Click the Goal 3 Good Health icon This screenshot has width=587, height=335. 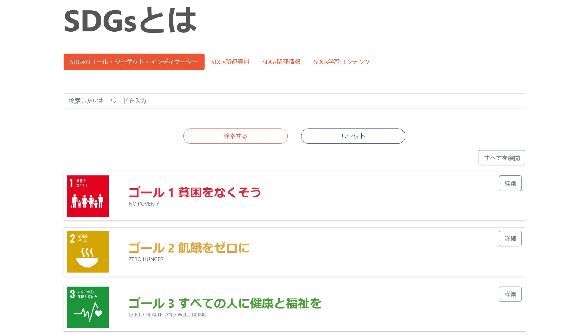88,307
